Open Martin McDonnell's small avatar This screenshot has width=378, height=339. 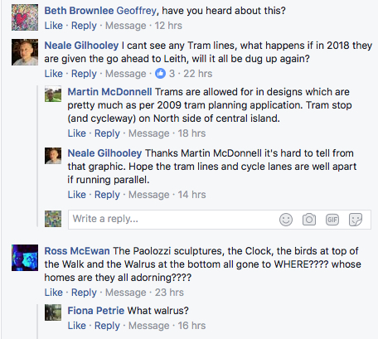(x=53, y=94)
